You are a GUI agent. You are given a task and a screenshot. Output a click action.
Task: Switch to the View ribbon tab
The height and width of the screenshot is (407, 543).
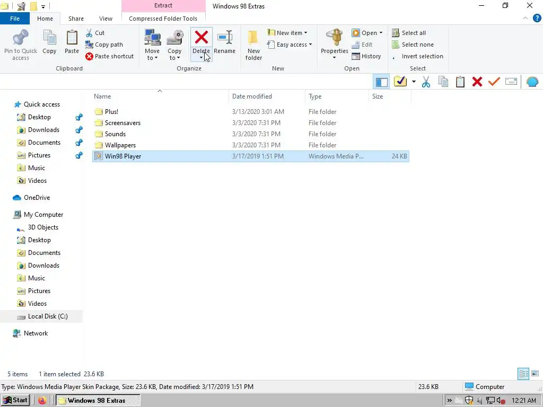106,19
